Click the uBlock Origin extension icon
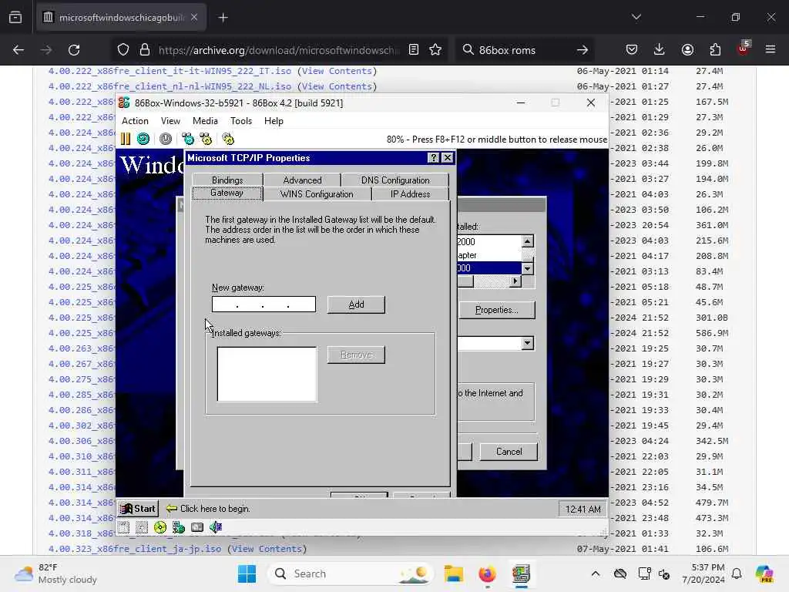Viewport: 789px width, 592px height. (x=743, y=49)
